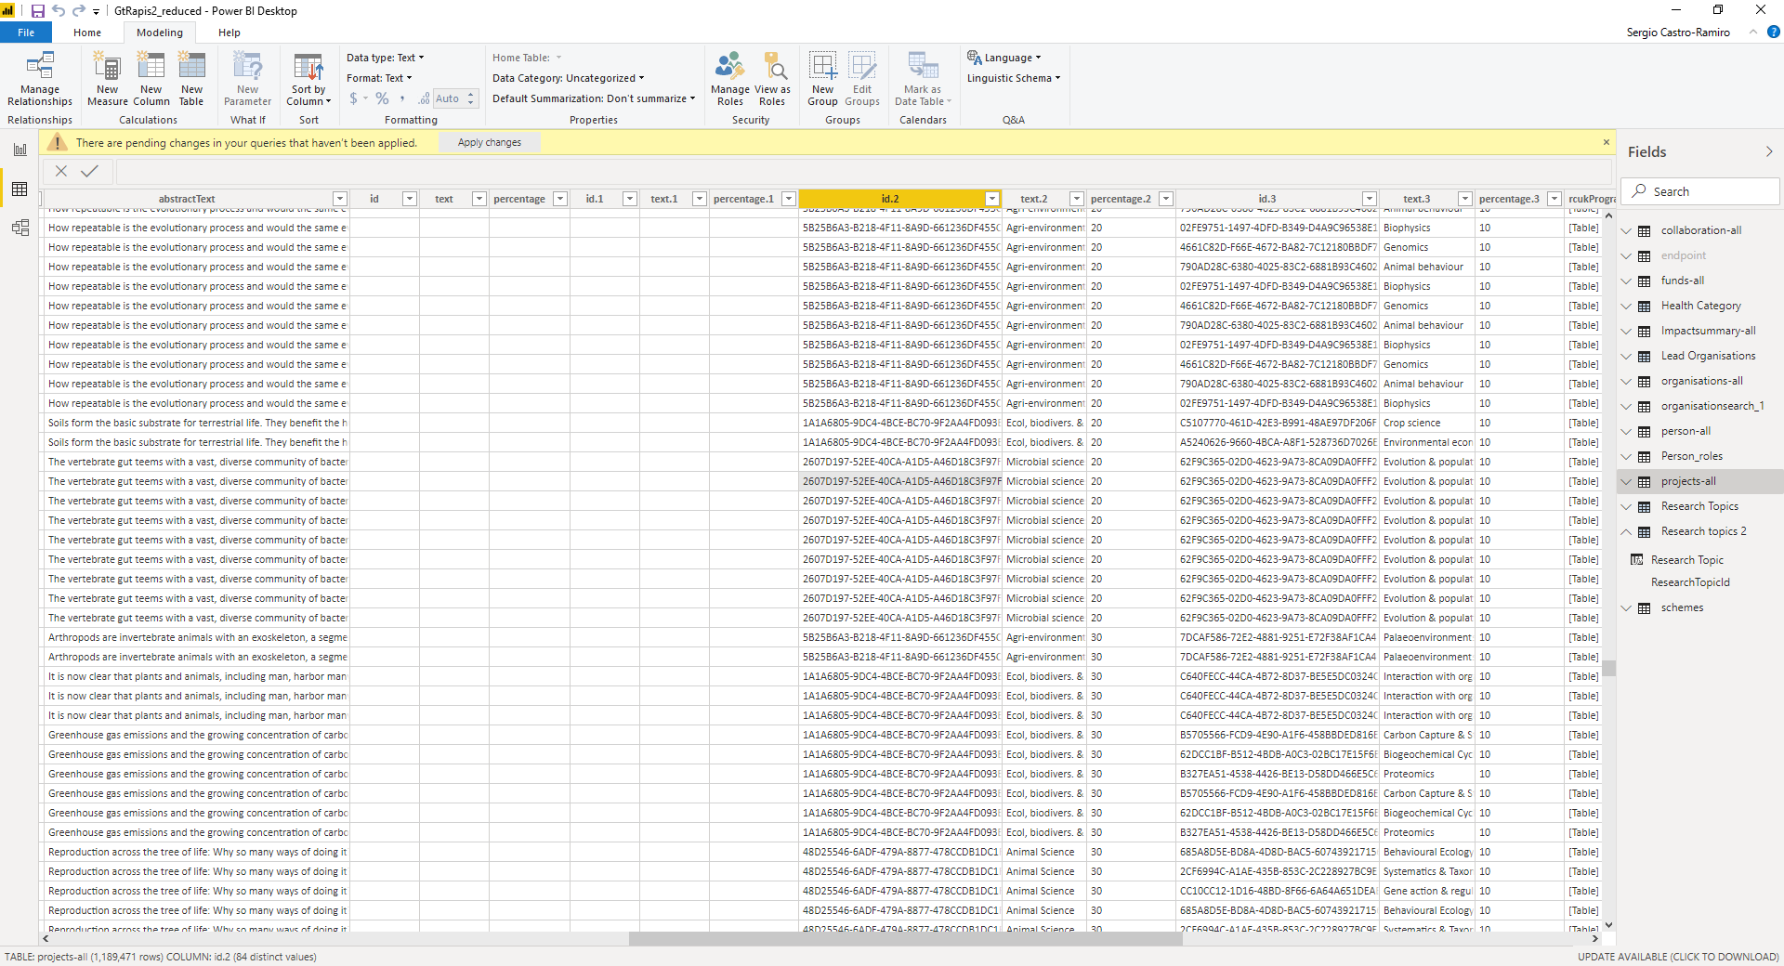Create a New Measure
Viewport: 1784px width, 966px height.
click(x=108, y=79)
